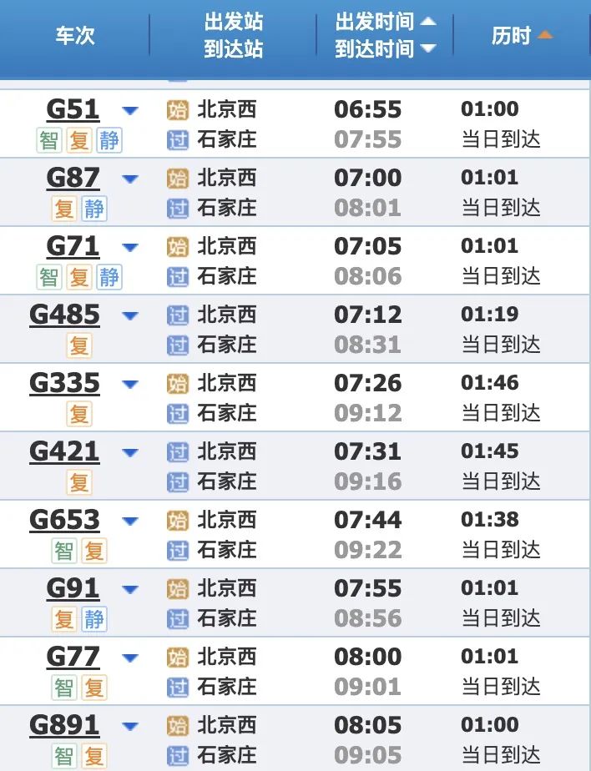Open train number G87 link
The image size is (591, 771).
[x=73, y=178]
